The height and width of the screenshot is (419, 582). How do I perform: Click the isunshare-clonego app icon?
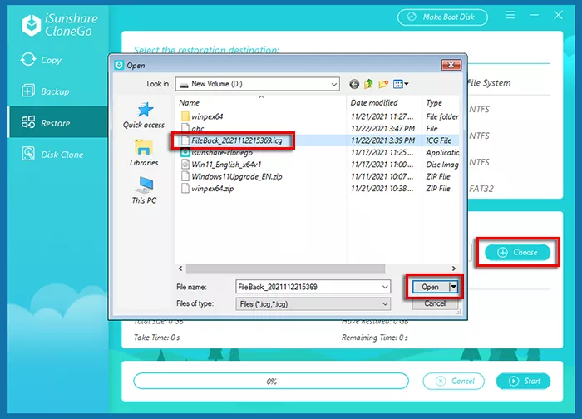tap(185, 152)
